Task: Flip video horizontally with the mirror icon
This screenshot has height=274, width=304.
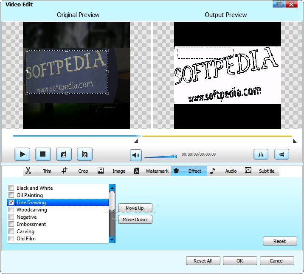Action: click(261, 154)
